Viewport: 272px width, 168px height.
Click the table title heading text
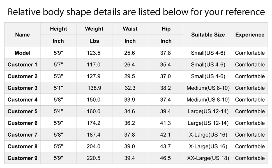point(136,12)
